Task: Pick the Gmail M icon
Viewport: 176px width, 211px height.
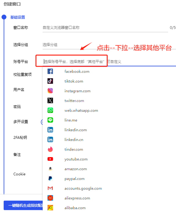Action: [50, 188]
